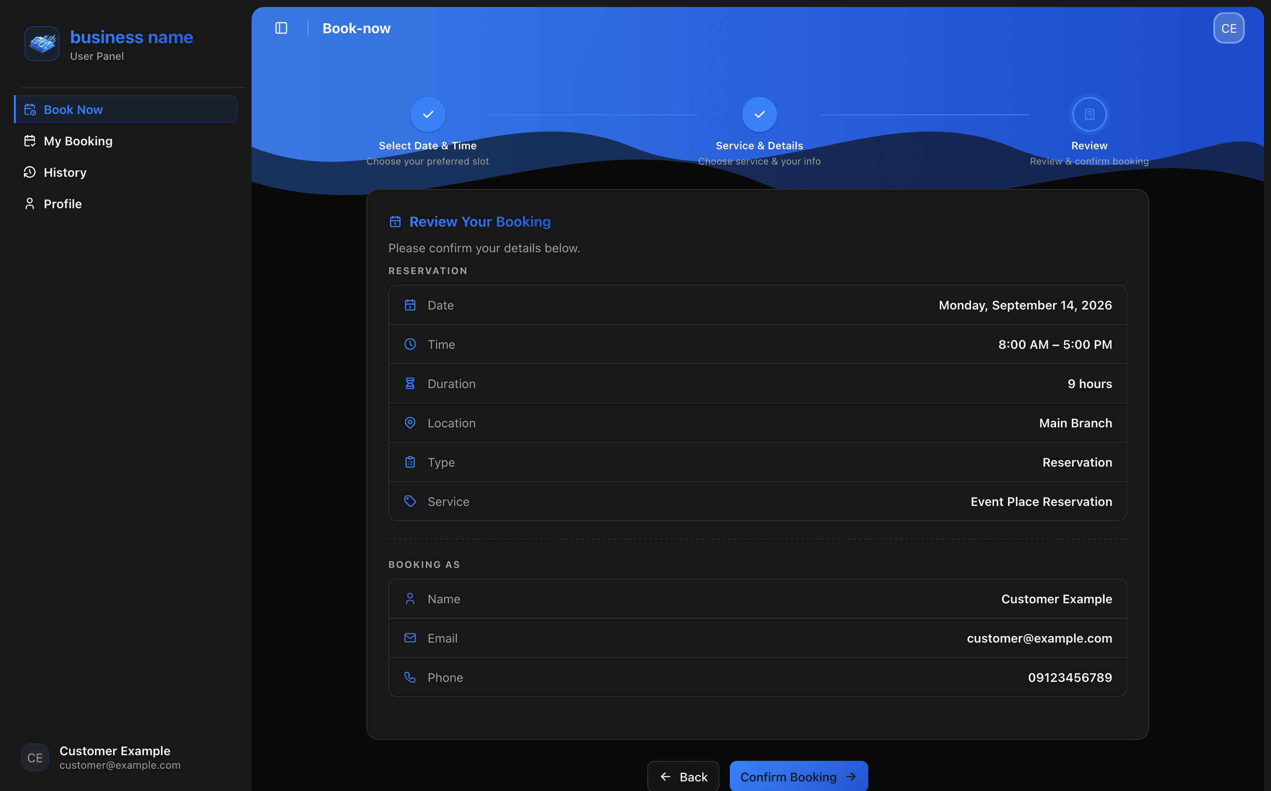Click the Confirm Booking button

point(798,776)
